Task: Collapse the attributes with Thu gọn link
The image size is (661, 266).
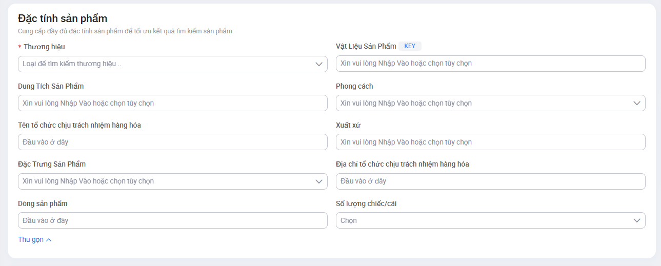Action: (31, 239)
